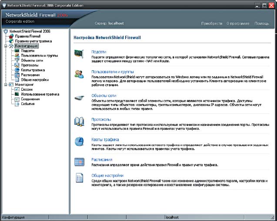Click the Помощь header link

click(261, 23)
